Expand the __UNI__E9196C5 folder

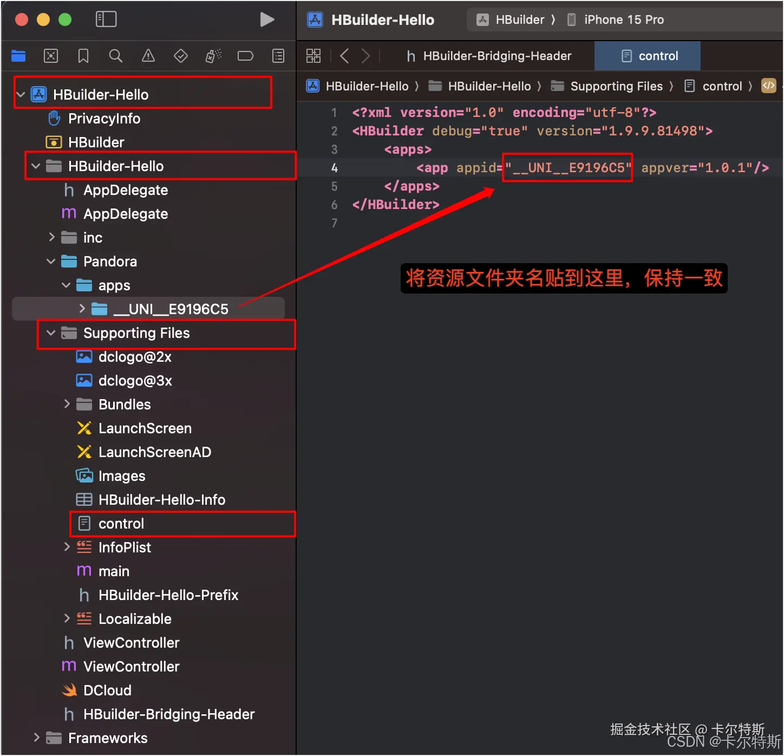(x=82, y=309)
